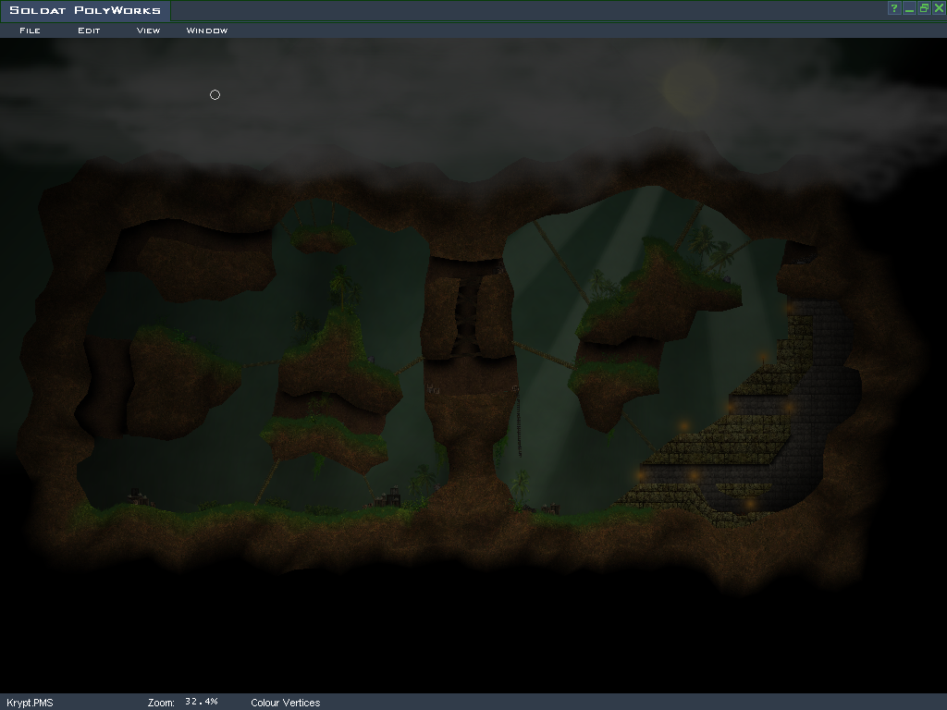Minimize the PolyWorks window
This screenshot has width=947, height=710.
point(909,8)
